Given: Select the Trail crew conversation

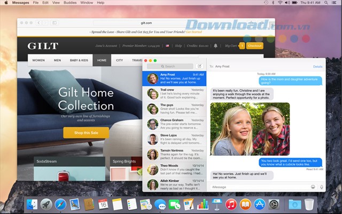Looking at the screenshot, I should pyautogui.click(x=176, y=93).
